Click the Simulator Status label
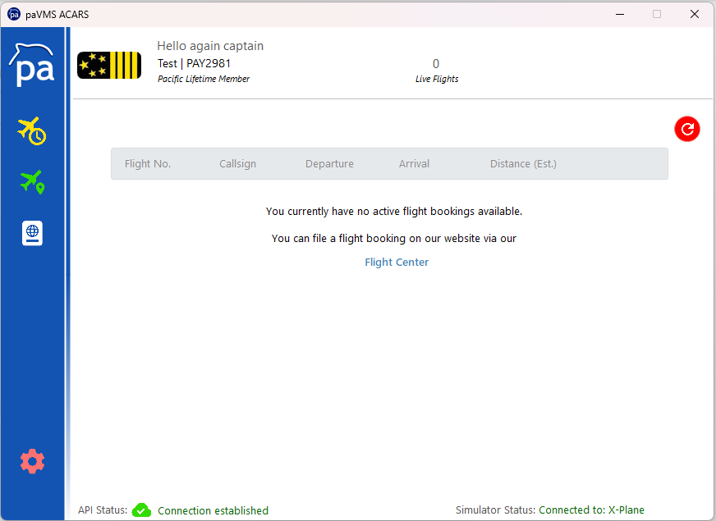Viewport: 716px width, 521px height. click(495, 510)
